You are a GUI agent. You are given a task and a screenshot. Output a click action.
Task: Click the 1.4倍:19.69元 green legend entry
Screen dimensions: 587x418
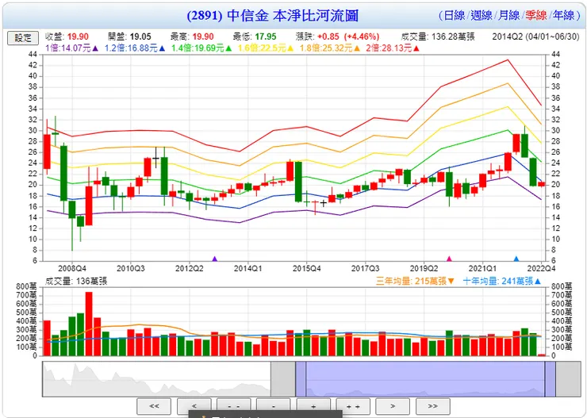(x=201, y=48)
